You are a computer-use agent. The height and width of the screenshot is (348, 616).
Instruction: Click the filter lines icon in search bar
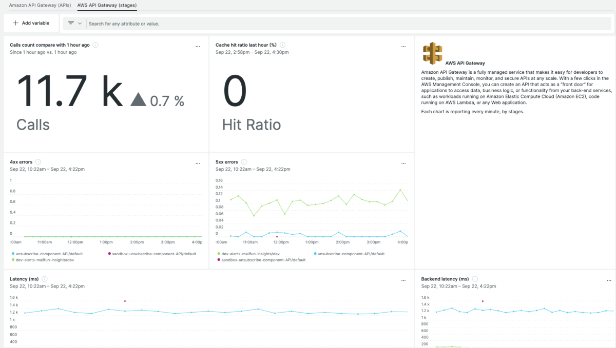(x=71, y=24)
